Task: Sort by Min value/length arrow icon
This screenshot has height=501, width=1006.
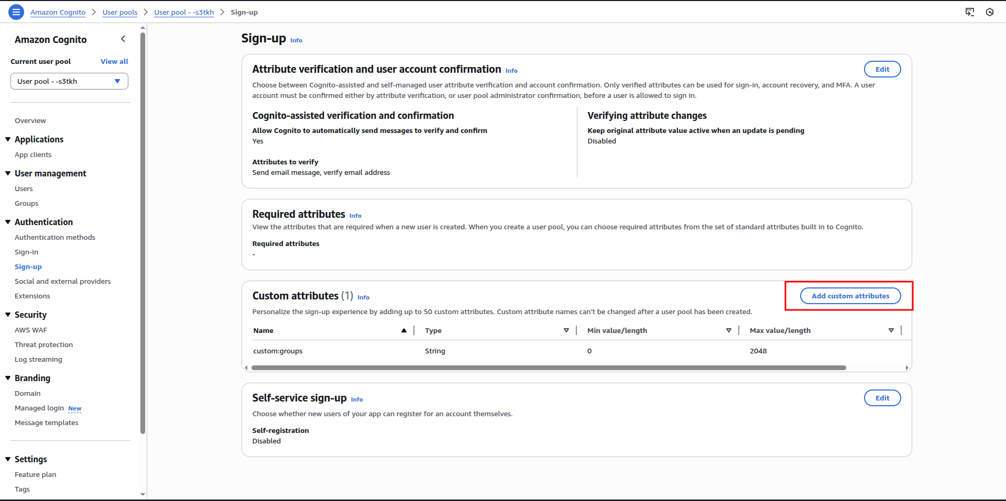Action: [729, 330]
